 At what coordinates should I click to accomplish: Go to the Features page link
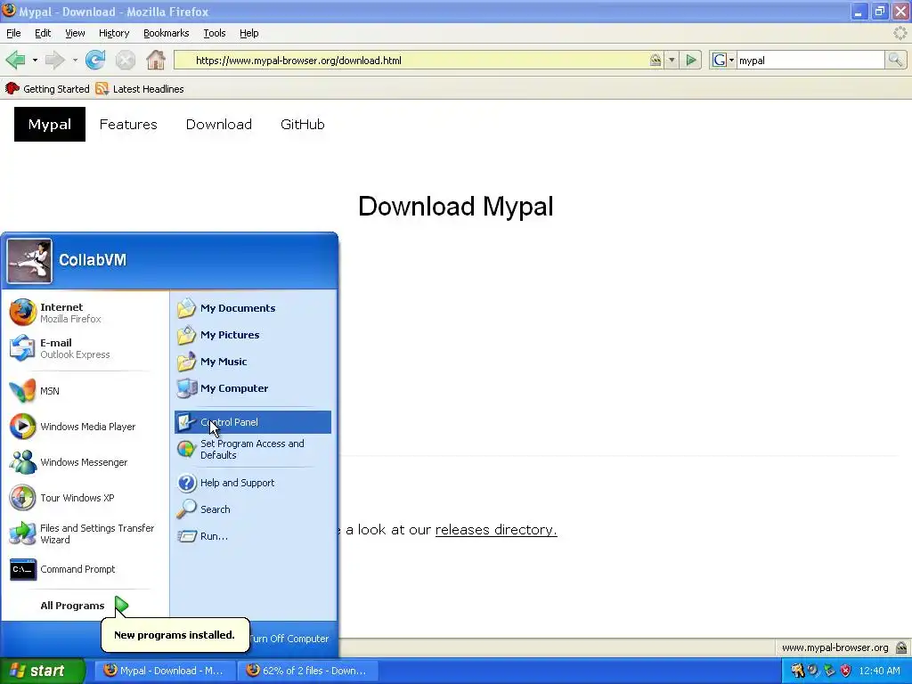click(x=128, y=125)
